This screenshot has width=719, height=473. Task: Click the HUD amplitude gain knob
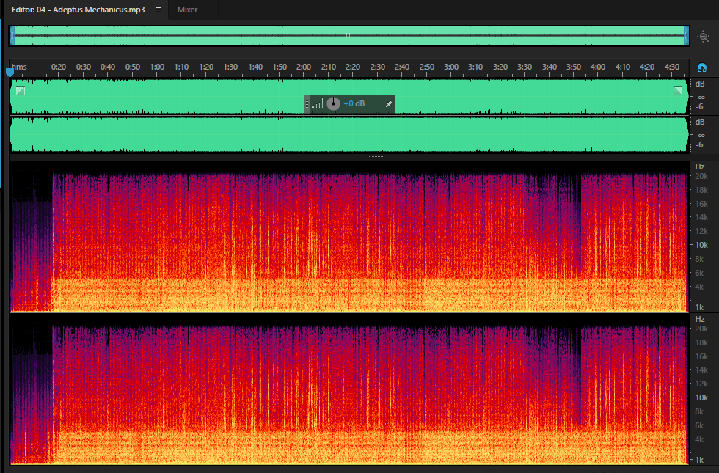pyautogui.click(x=333, y=103)
